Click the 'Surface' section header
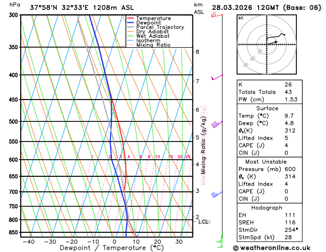The height and width of the screenshot is (252, 326). [267, 108]
